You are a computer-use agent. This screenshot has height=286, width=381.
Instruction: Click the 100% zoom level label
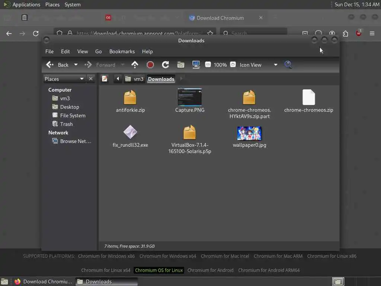(x=220, y=65)
